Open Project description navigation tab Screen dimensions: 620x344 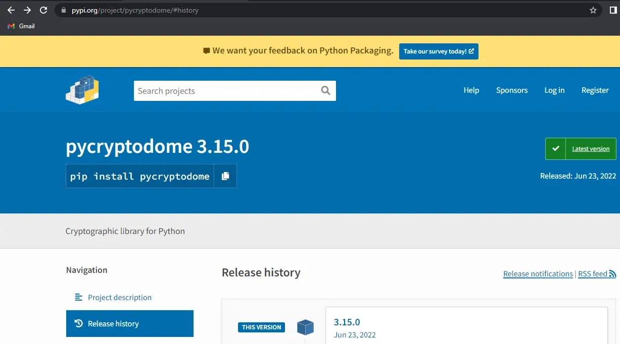(119, 298)
